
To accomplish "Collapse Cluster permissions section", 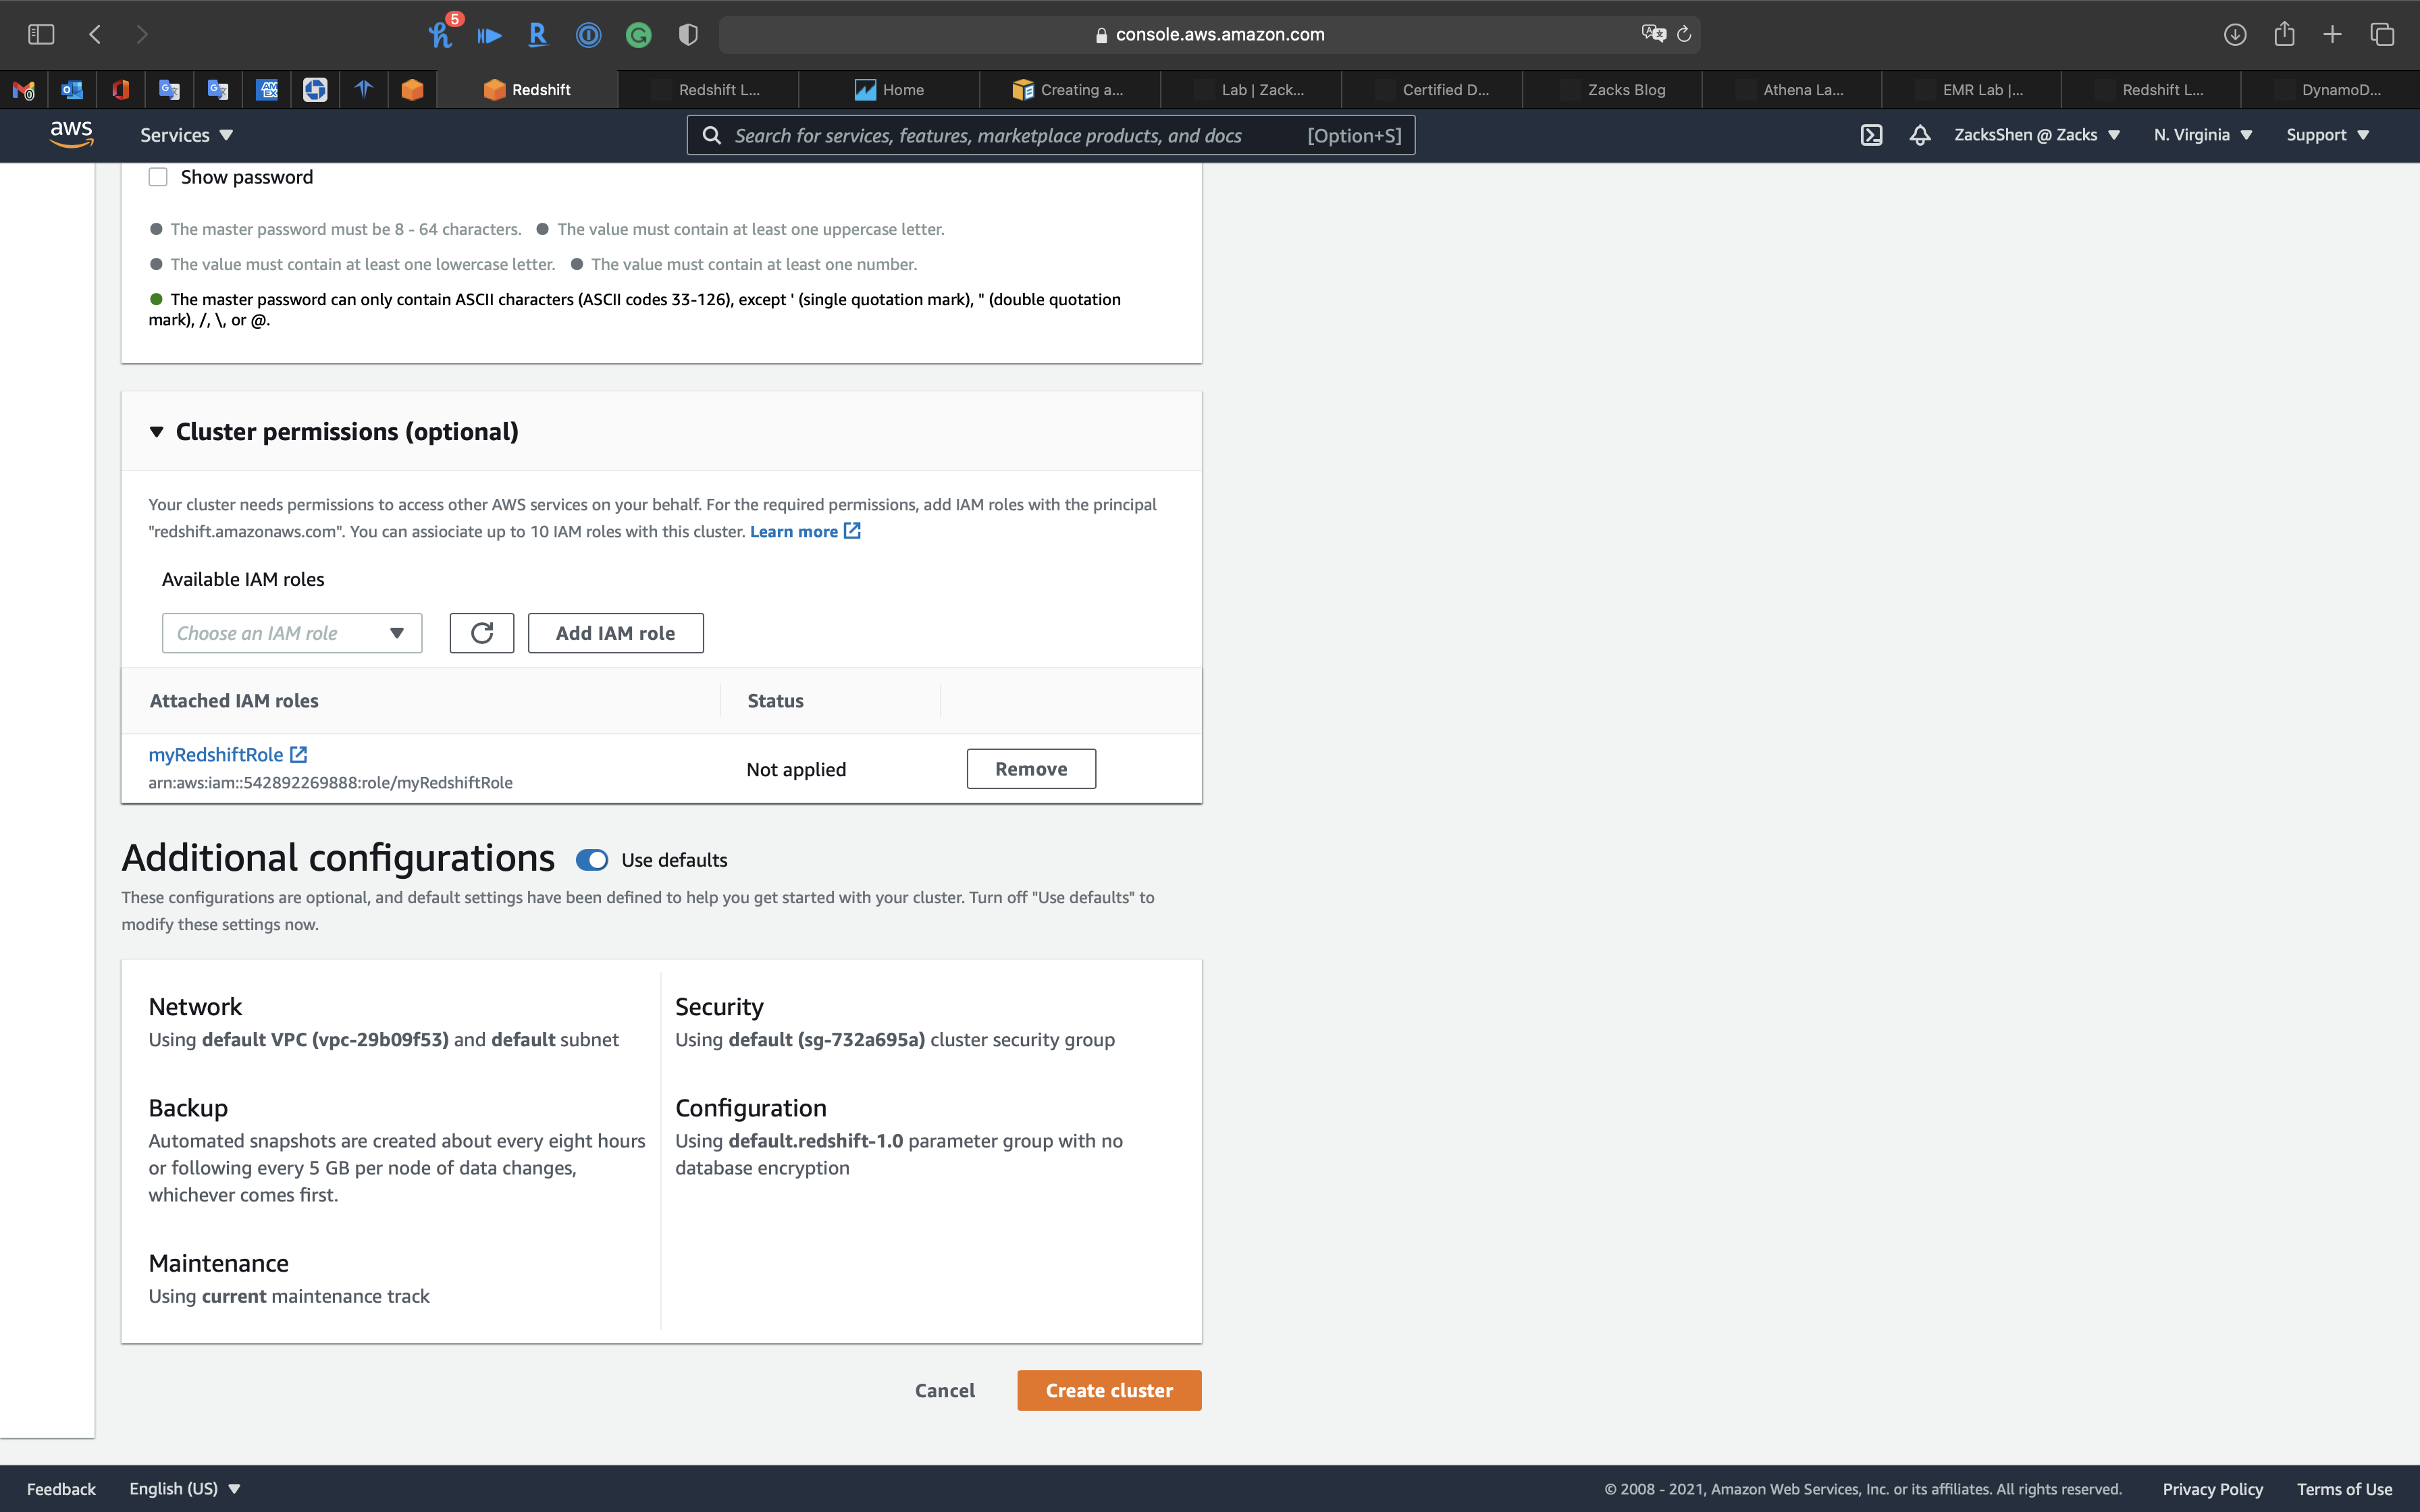I will (156, 432).
